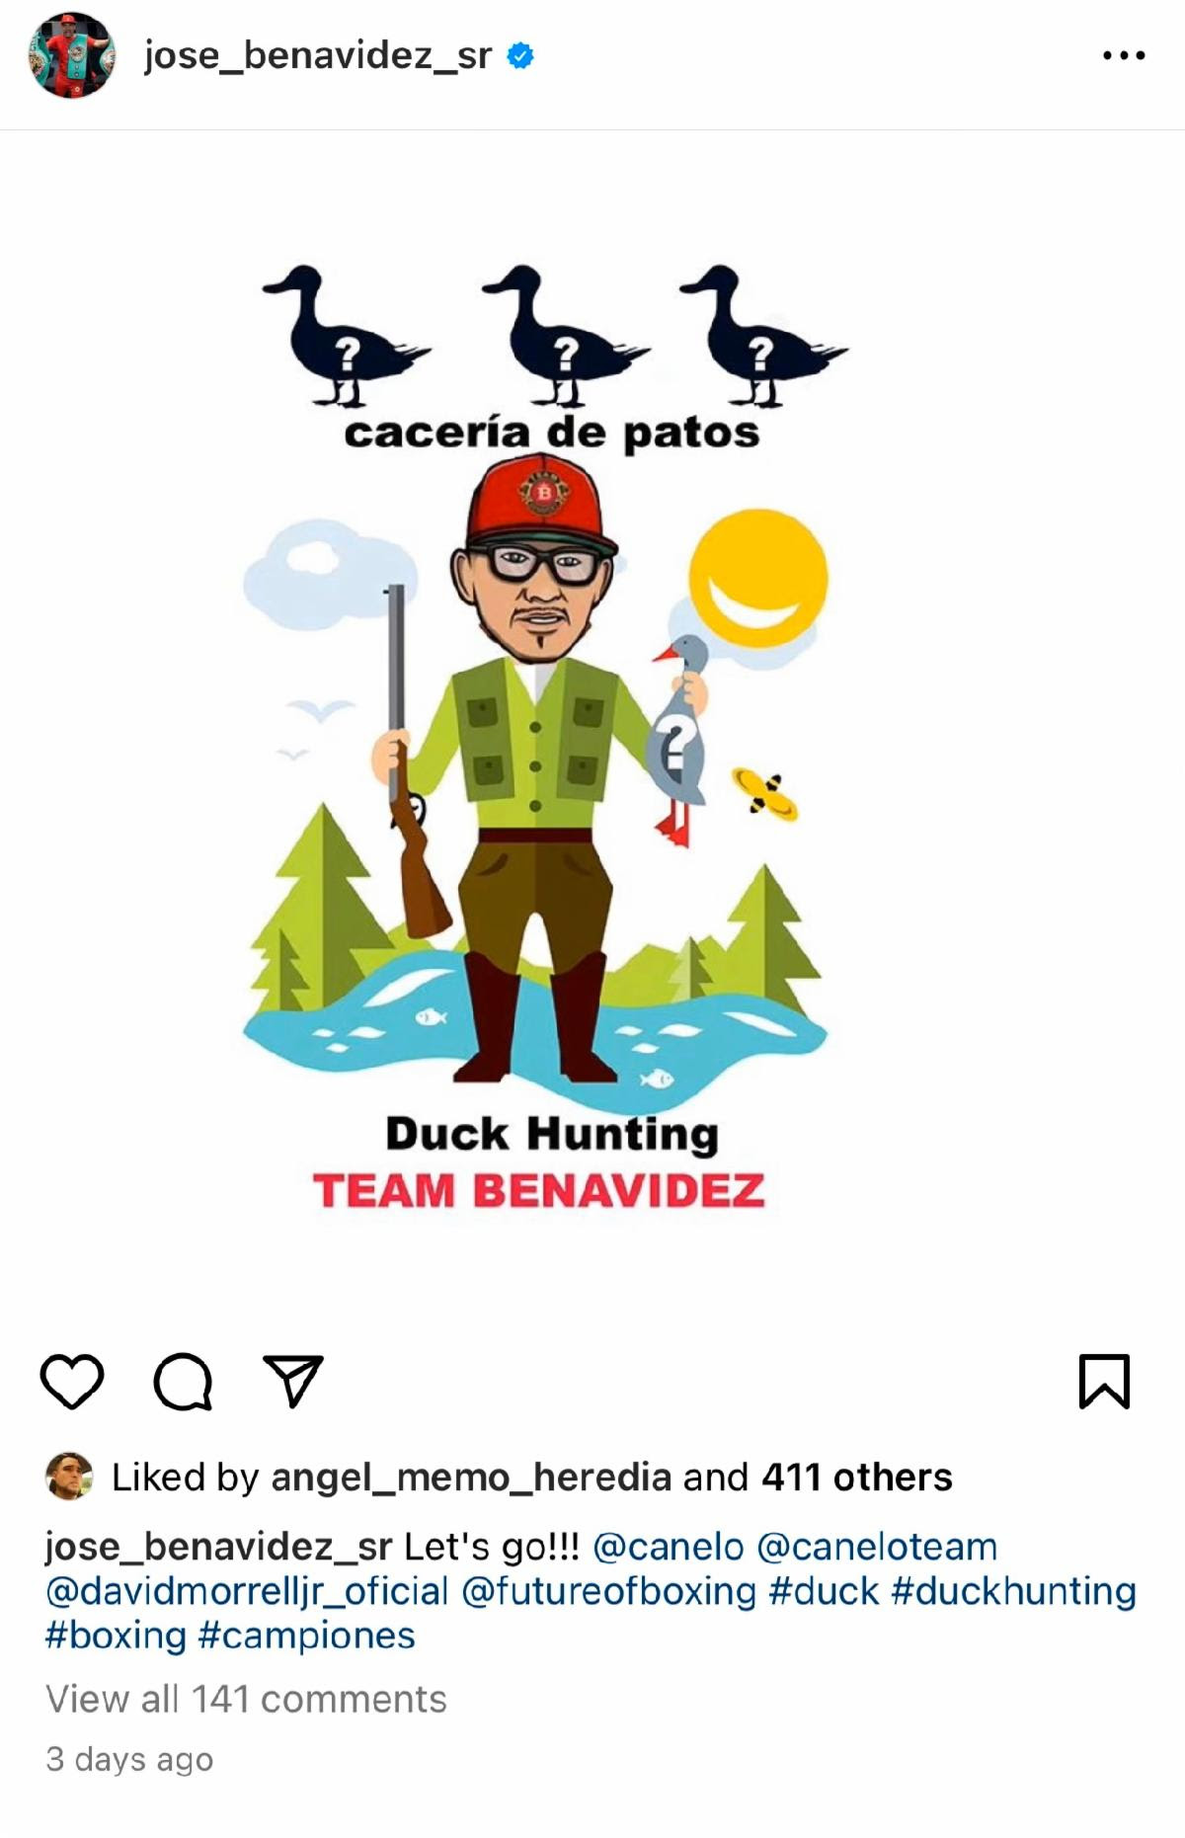Screen dimensions: 1185x1838
Task: Like the post with the heart icon
Action: click(72, 1381)
